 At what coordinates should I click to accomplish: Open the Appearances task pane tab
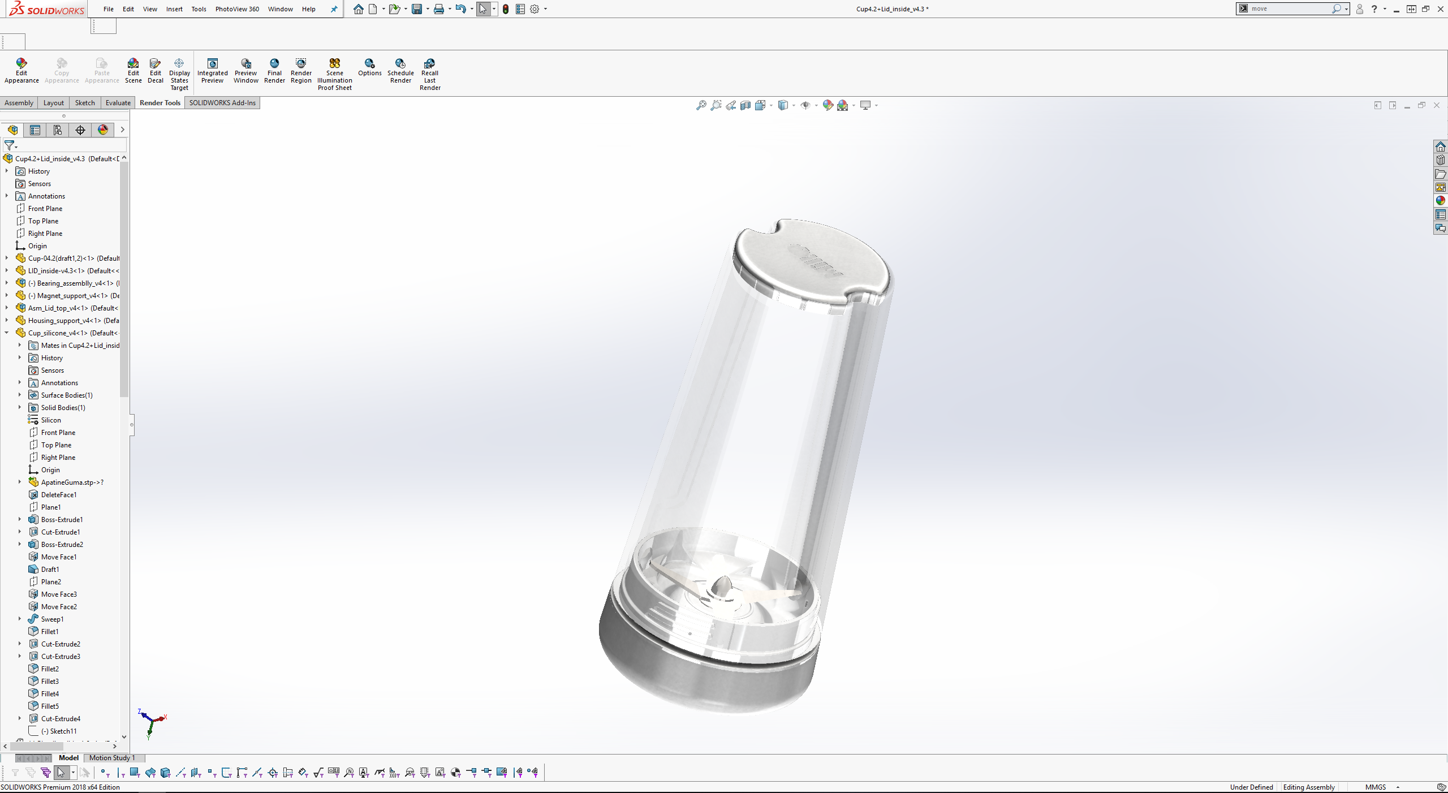click(1440, 201)
